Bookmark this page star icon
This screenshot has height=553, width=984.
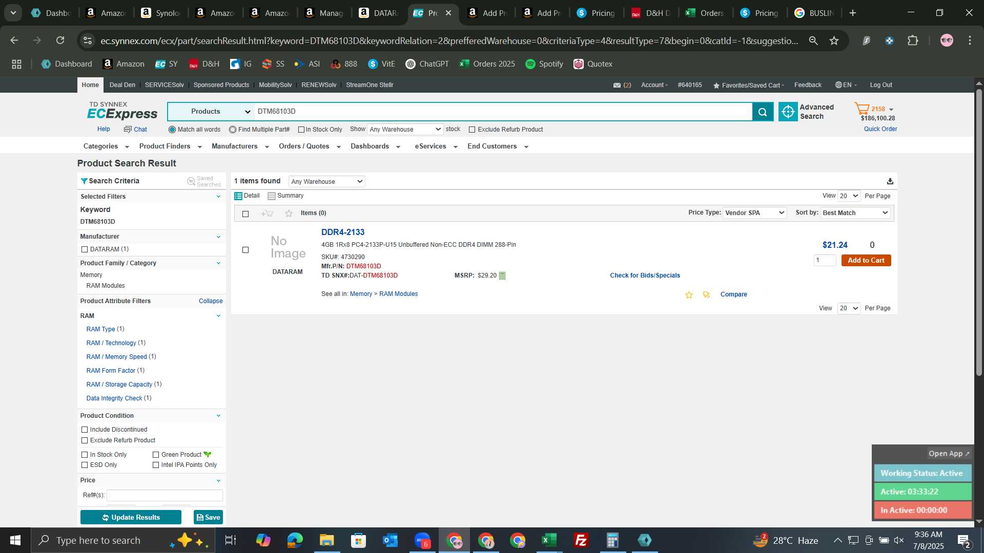(834, 40)
